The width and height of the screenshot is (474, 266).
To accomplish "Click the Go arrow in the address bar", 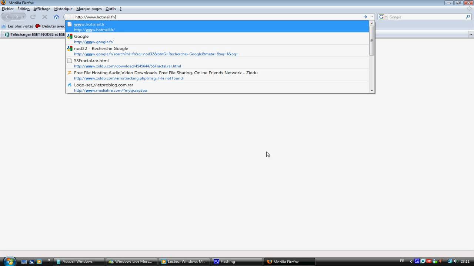I will 365,17.
